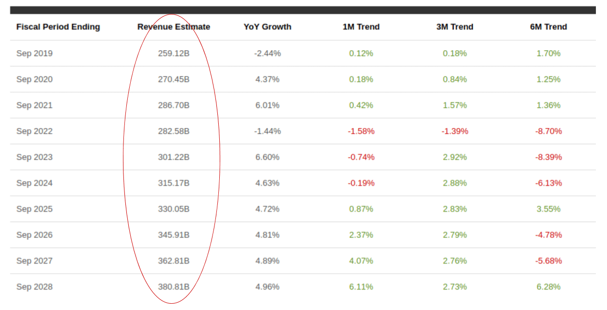The width and height of the screenshot is (607, 310).
Task: Click the Revenue Estimate column header
Action: pos(174,27)
